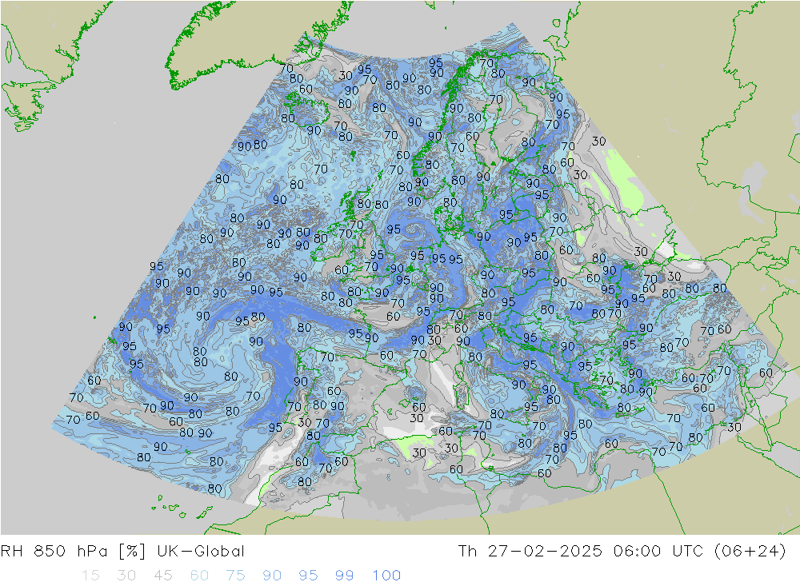Click the 95 value in the bottom legend row

pos(308,576)
